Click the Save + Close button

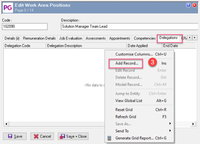coord(73,136)
